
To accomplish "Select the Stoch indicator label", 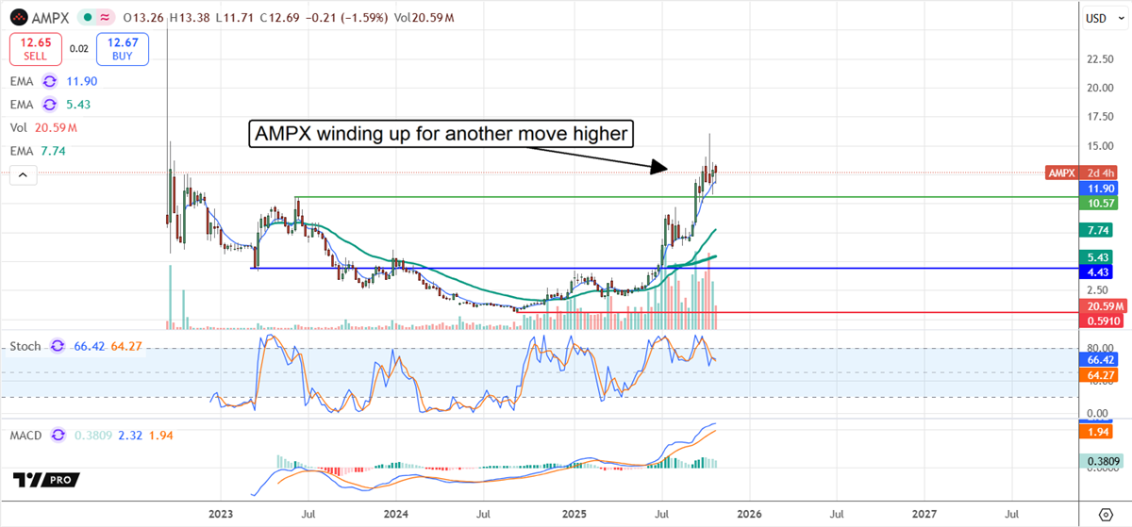I will 25,346.
